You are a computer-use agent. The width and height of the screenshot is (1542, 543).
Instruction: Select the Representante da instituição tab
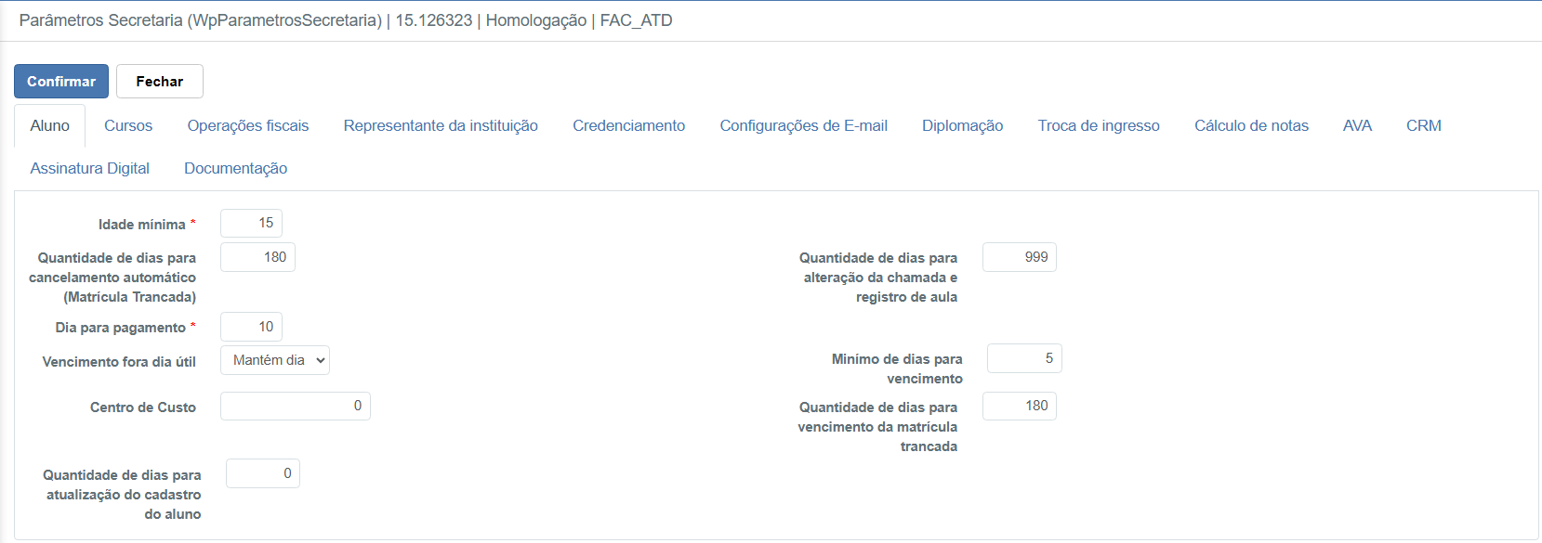point(441,126)
